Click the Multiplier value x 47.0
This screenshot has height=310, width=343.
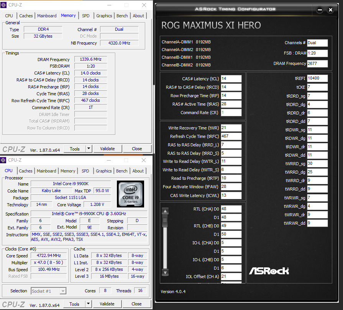pos(49,262)
